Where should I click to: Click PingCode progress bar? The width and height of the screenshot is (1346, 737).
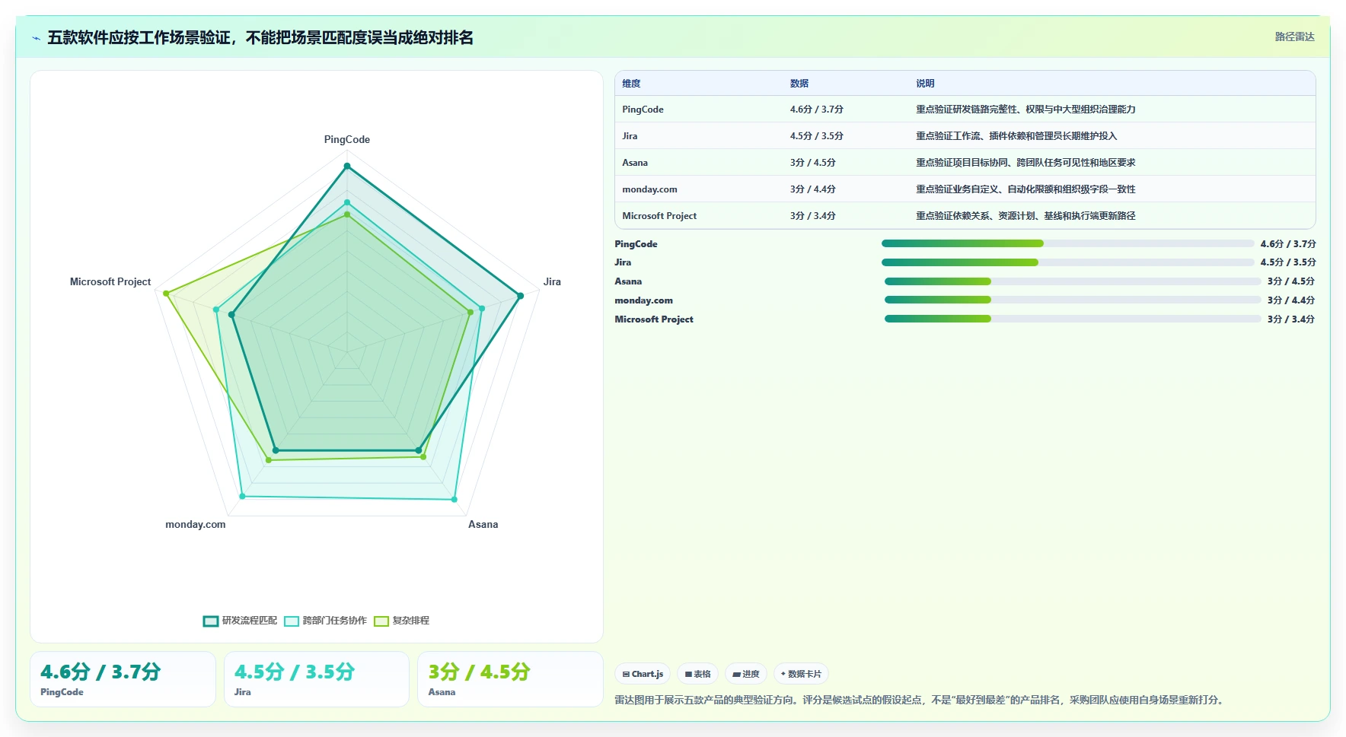(x=1067, y=243)
